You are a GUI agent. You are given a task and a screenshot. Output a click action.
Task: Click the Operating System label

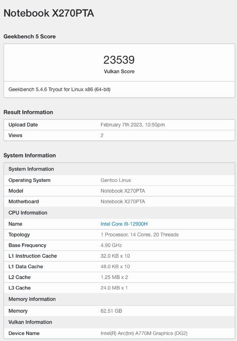tap(29, 180)
